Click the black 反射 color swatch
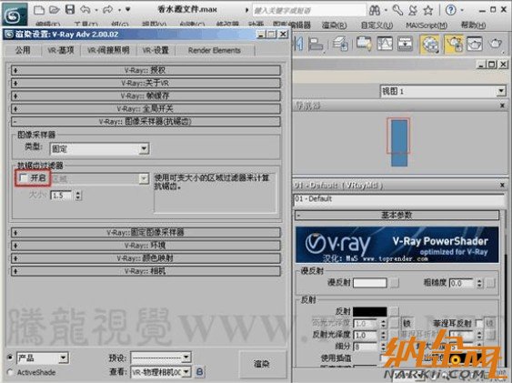 point(369,311)
